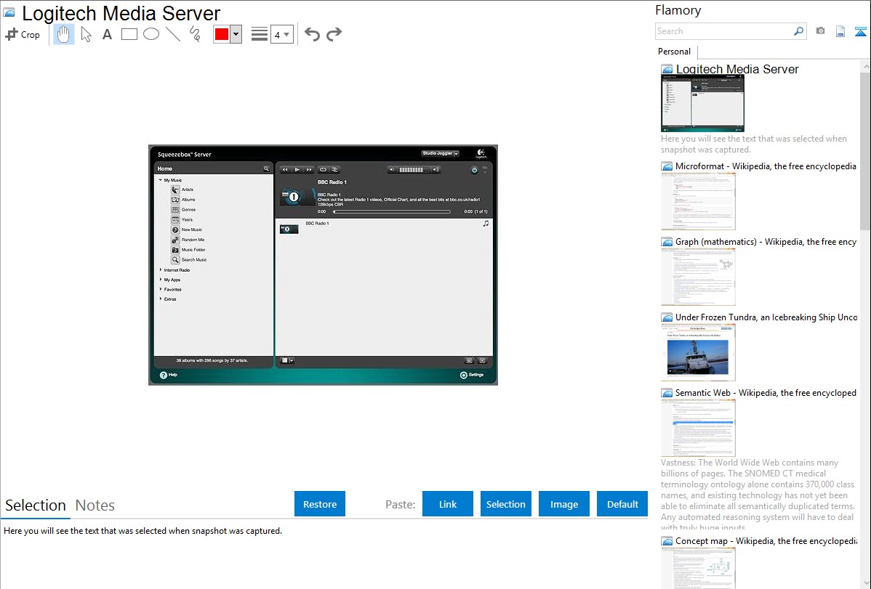Toggle the Squeezebox player power button
The width and height of the screenshot is (871, 589).
474,171
